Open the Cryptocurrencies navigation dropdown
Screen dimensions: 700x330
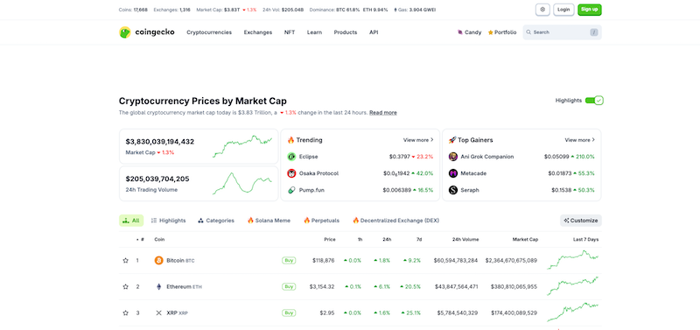209,32
